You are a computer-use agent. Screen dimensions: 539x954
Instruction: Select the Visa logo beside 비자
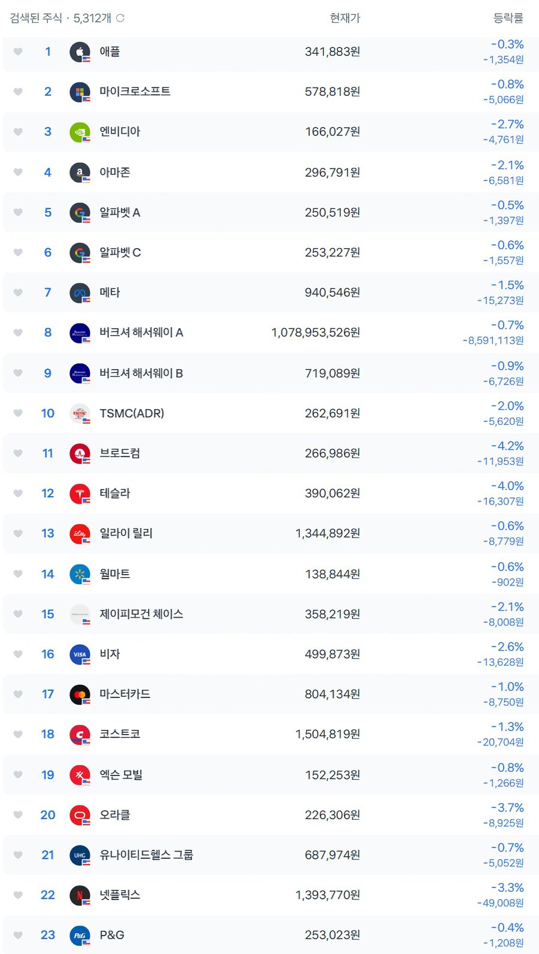[80, 654]
